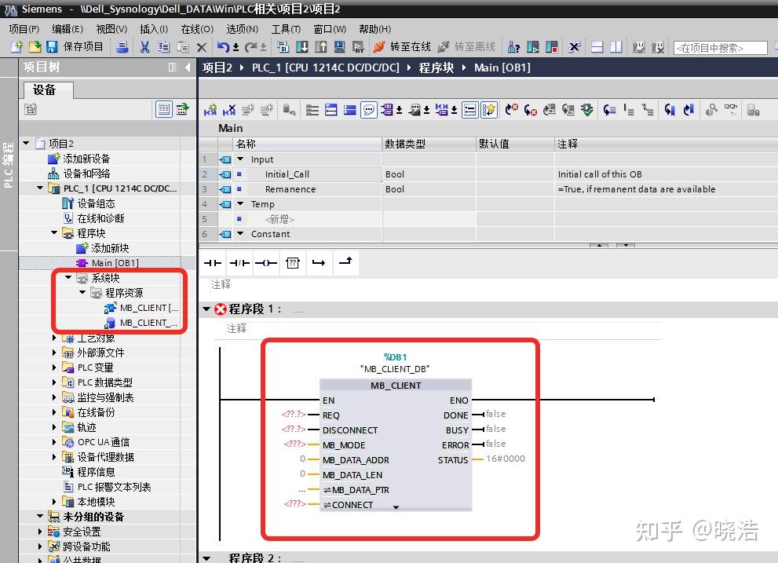Click the Start CPU icon
Viewport: 778px width, 563px height.
(533, 46)
